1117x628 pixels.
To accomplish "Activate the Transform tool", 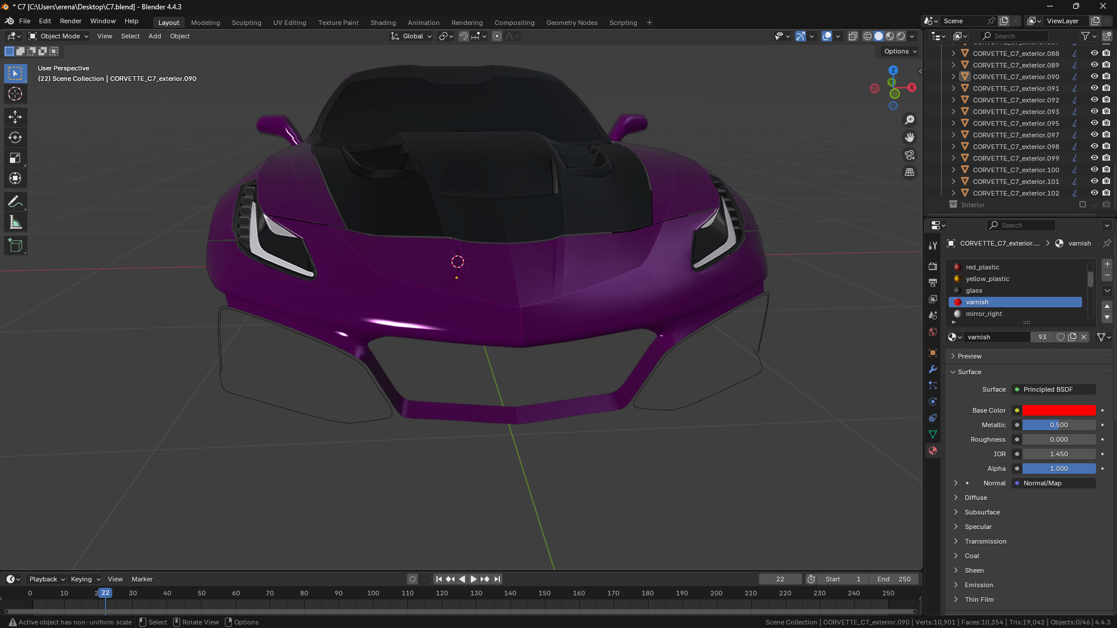I will coord(15,178).
